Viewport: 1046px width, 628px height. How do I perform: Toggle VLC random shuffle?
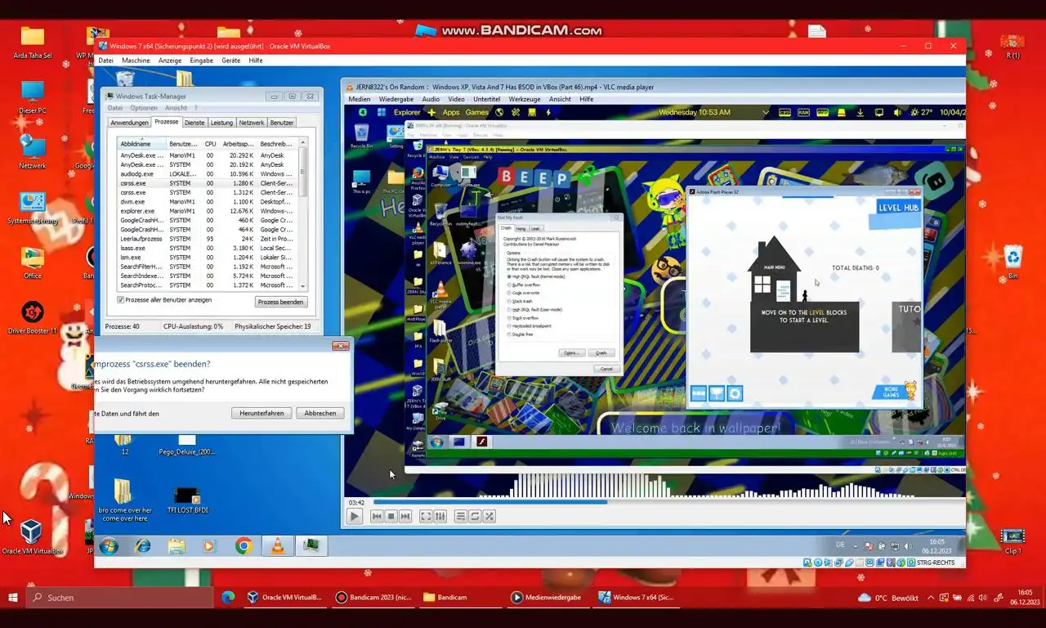pyautogui.click(x=489, y=516)
